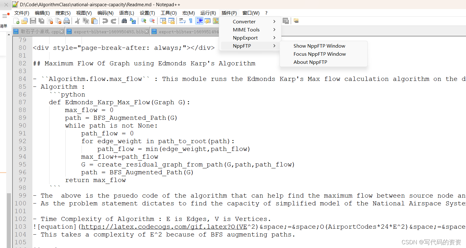Toggle word wrap toolbar icon
Viewport: 466px width, 248px height.
(182, 21)
